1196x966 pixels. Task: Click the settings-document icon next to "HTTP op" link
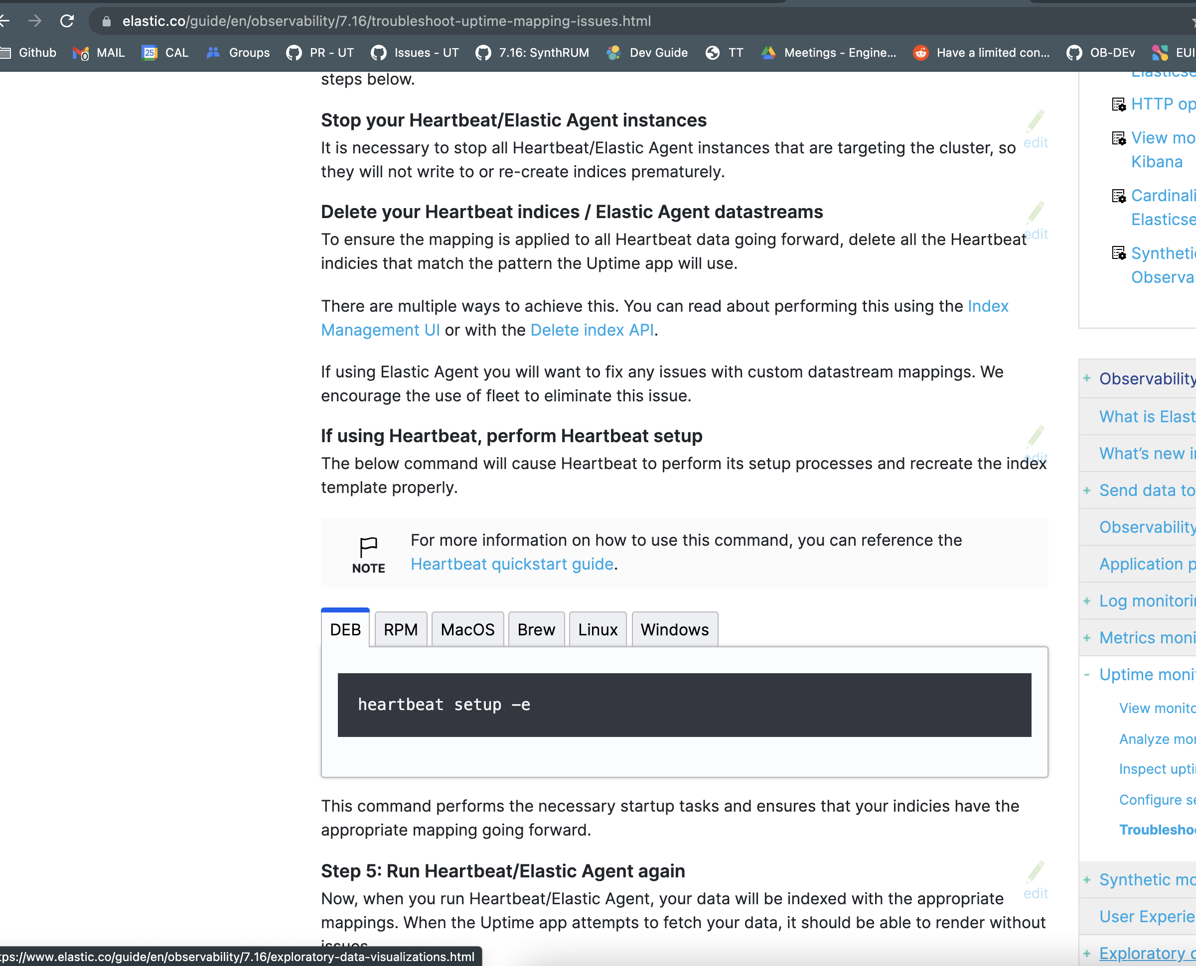(1118, 104)
